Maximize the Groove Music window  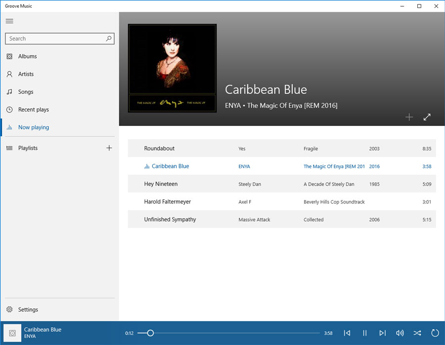[x=419, y=6]
